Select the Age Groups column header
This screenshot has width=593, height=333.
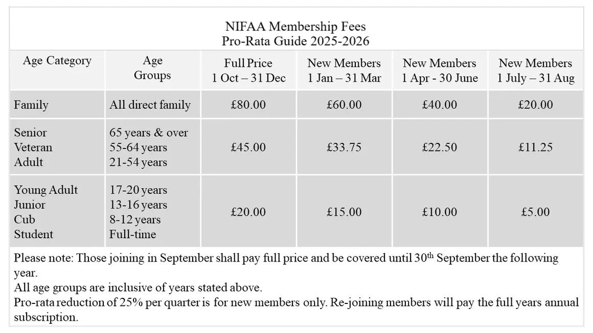tap(152, 68)
